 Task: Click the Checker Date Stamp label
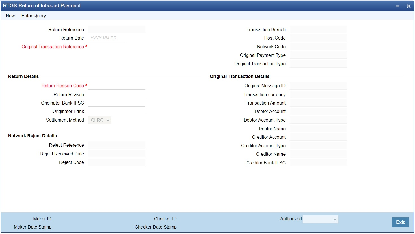click(x=156, y=227)
